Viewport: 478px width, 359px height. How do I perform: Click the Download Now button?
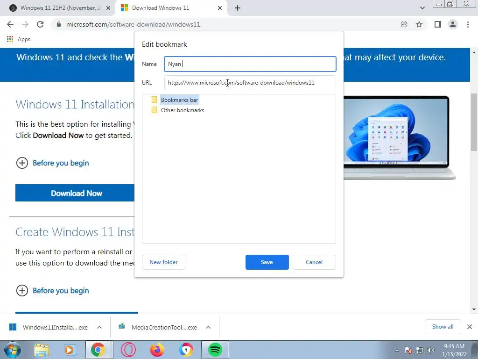(75, 193)
